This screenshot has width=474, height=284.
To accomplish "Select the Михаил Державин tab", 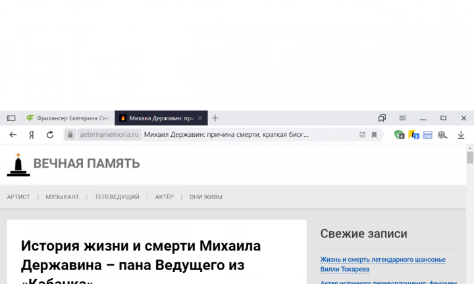I will (161, 118).
